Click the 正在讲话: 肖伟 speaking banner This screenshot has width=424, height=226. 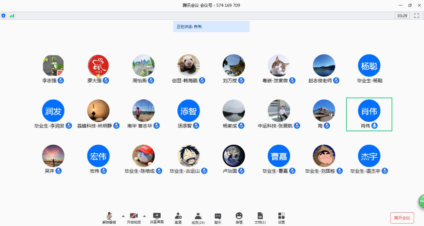click(211, 26)
